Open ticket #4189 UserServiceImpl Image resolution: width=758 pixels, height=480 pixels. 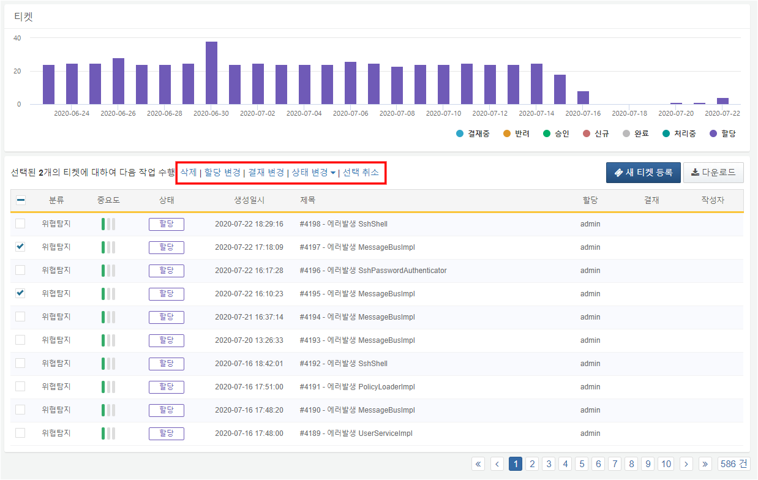coord(356,433)
